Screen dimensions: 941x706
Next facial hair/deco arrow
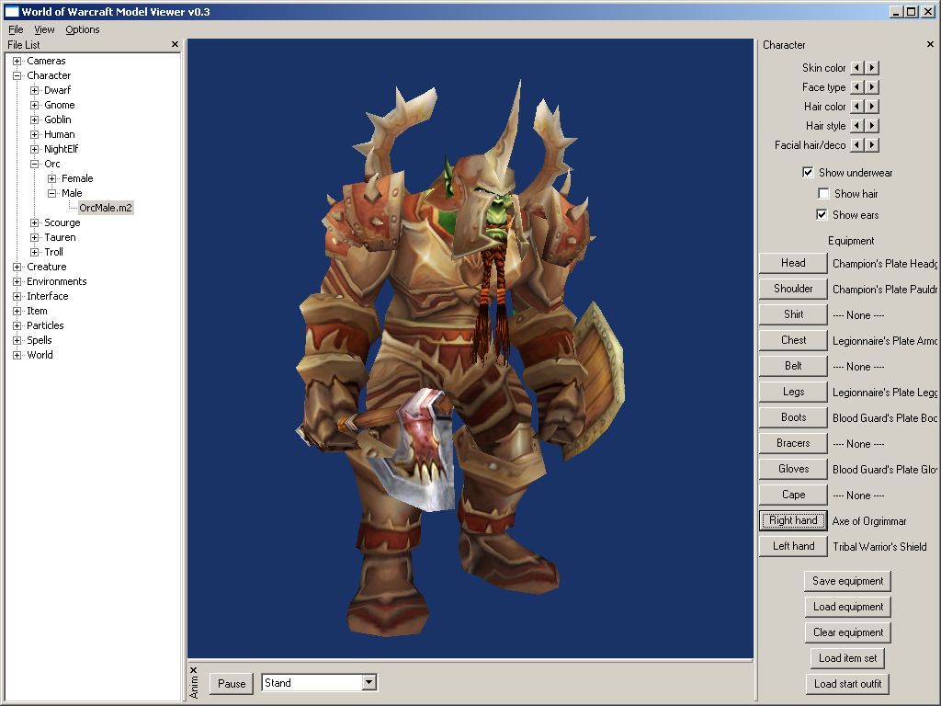(872, 144)
